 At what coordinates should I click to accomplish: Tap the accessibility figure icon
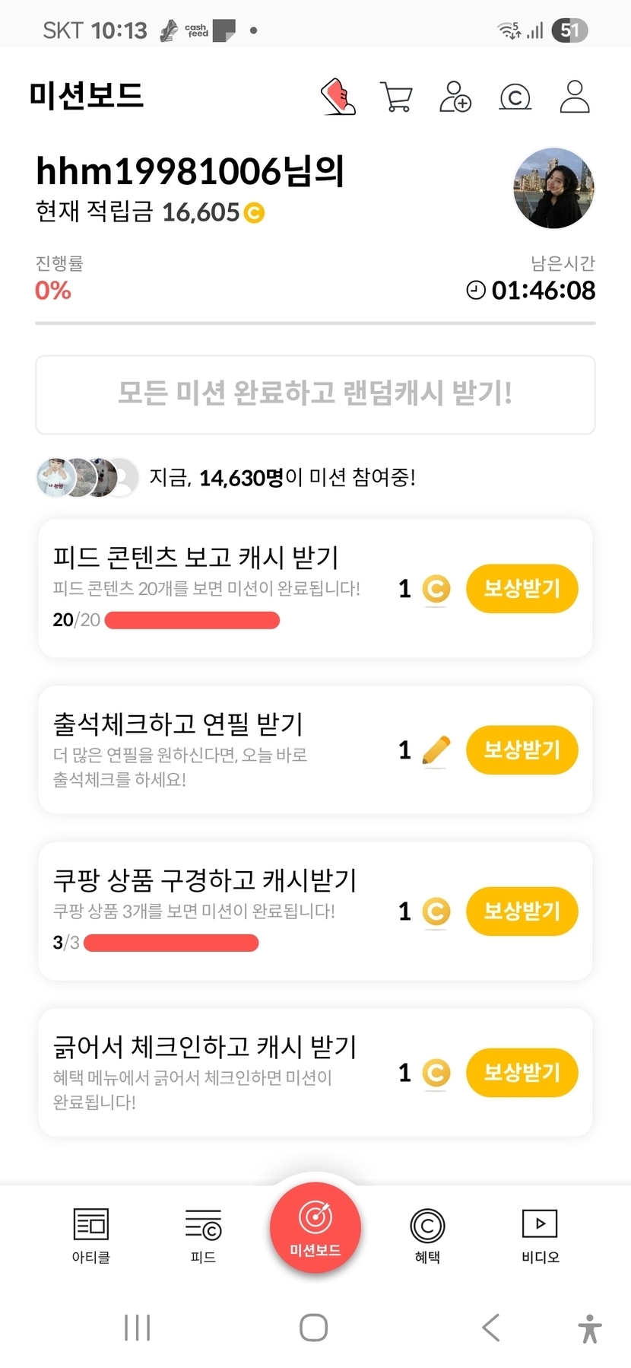click(x=589, y=1328)
